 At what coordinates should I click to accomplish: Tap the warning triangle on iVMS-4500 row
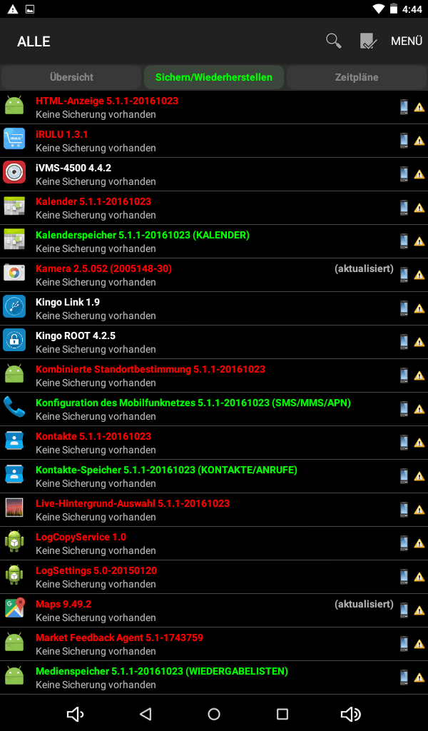[419, 174]
